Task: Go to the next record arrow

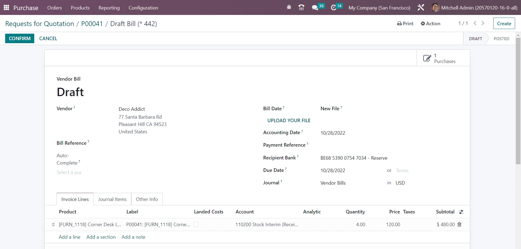Action: pyautogui.click(x=483, y=23)
